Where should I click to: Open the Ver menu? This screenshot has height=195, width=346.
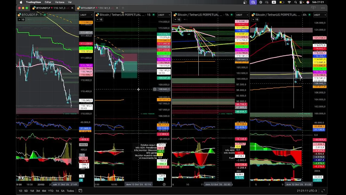[x=70, y=2]
